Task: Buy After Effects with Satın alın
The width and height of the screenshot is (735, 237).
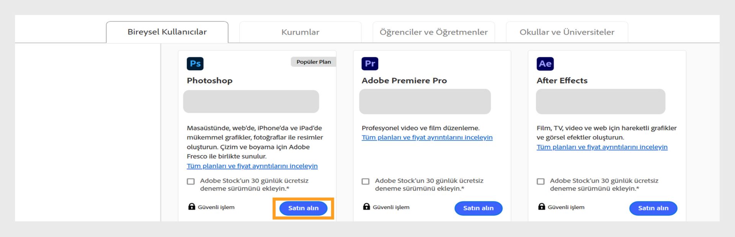Action: (x=653, y=208)
